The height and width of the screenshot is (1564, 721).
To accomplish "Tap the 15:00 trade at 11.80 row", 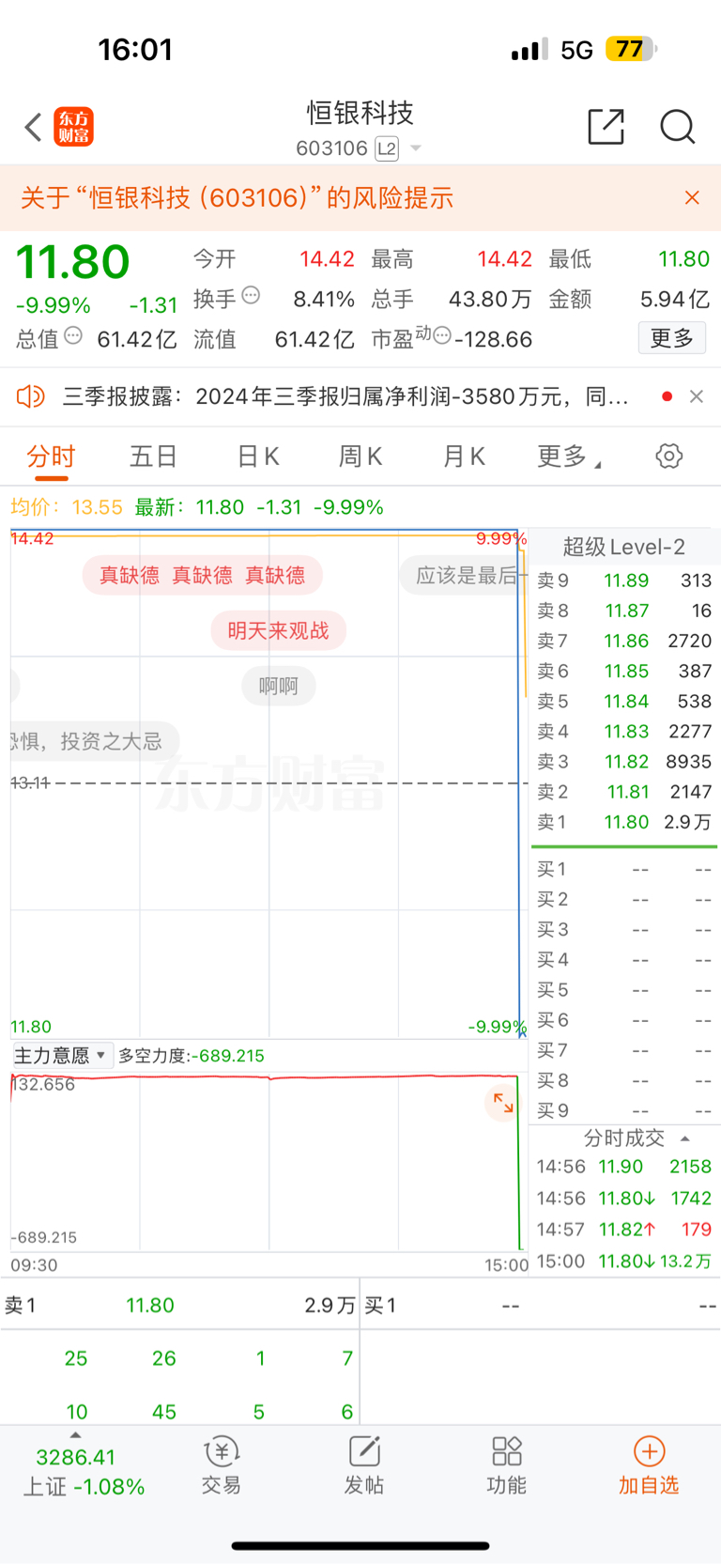I will point(624,1261).
